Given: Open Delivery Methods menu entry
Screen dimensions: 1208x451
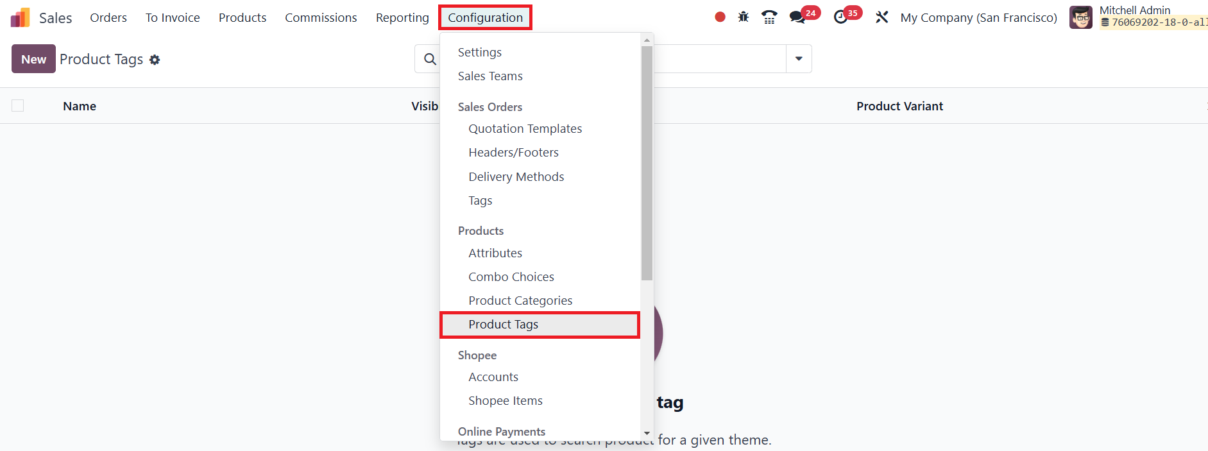Looking at the screenshot, I should coord(516,177).
